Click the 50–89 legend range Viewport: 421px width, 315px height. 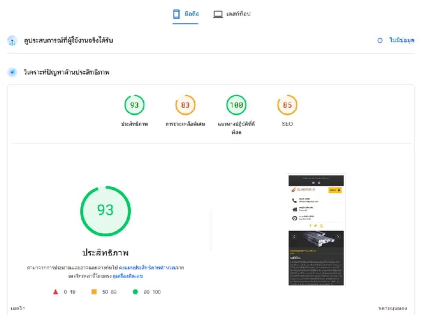tap(109, 292)
